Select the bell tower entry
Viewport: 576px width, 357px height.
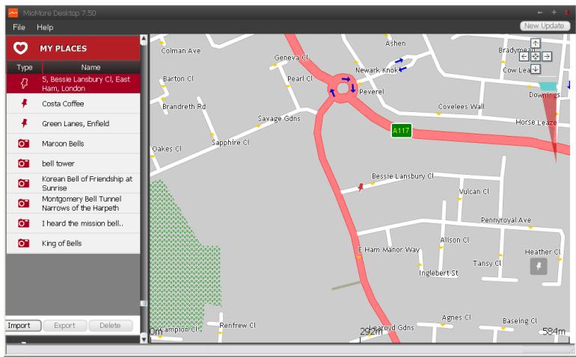(73, 164)
